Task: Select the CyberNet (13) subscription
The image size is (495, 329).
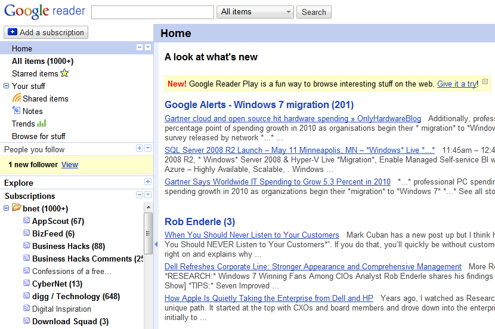Action: pyautogui.click(x=57, y=284)
